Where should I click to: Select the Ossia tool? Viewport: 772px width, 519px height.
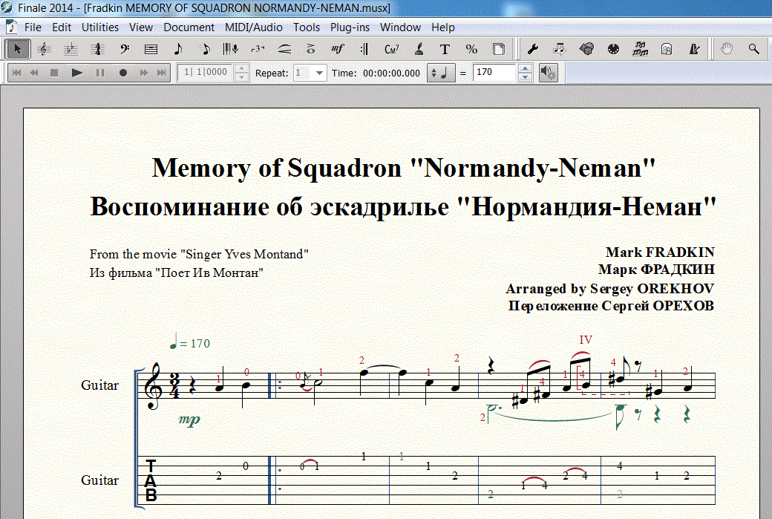click(x=667, y=49)
